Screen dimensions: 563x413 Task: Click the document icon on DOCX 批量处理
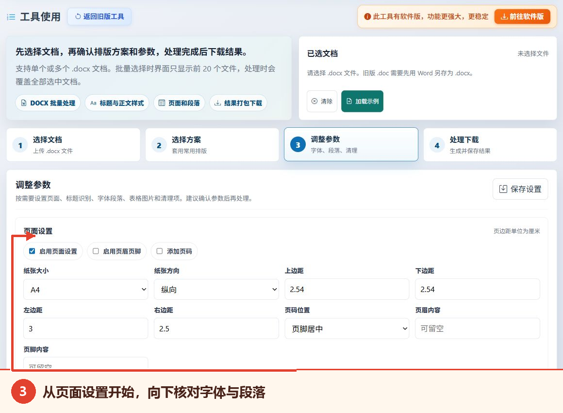[24, 103]
